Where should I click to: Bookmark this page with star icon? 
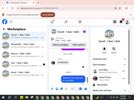click(x=120, y=8)
